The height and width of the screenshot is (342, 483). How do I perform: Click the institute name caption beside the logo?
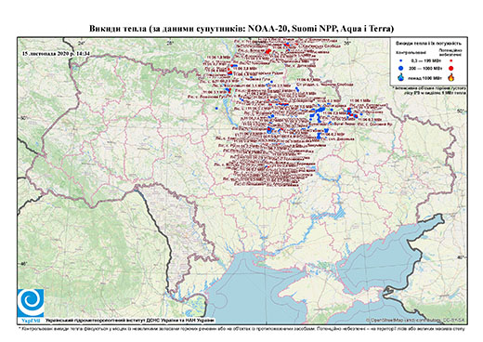point(130,320)
